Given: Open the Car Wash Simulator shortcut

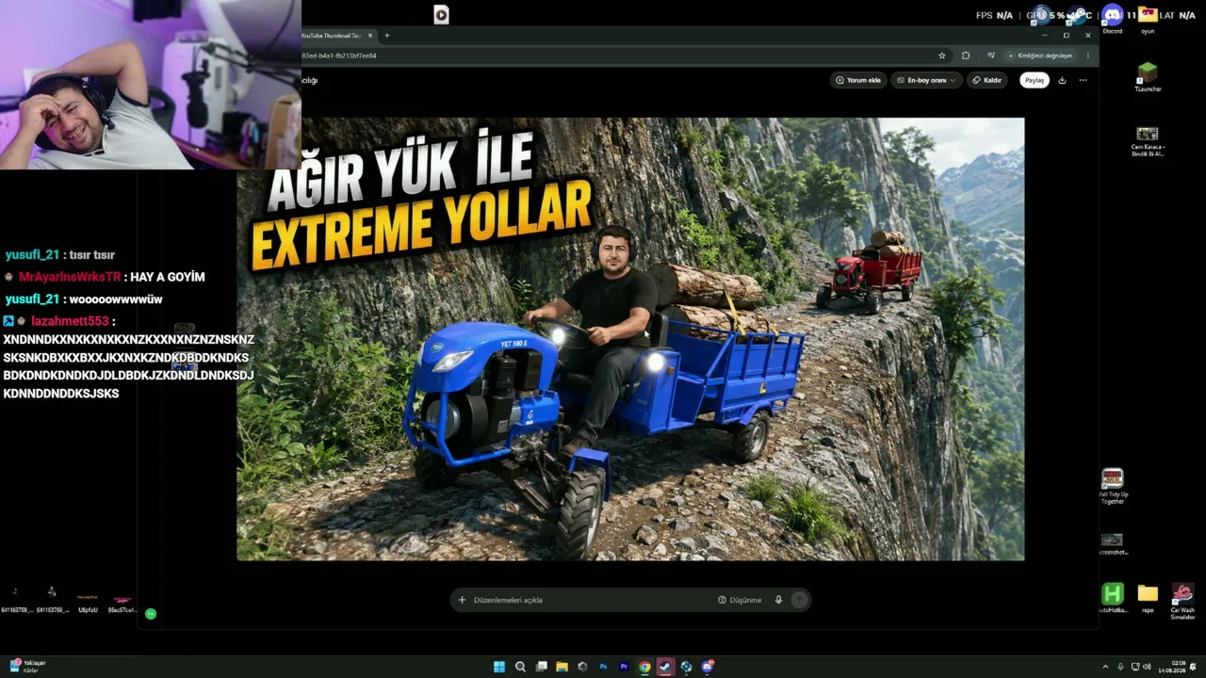Looking at the screenshot, I should (1182, 601).
